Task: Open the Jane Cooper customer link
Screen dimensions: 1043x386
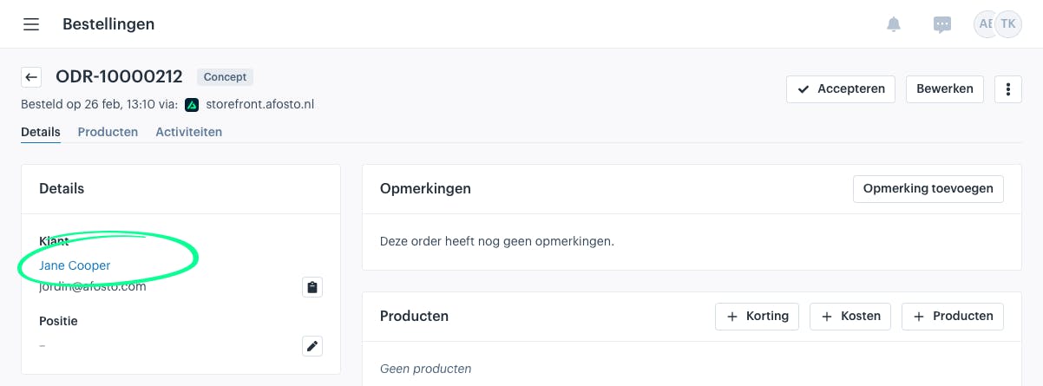Action: [x=75, y=265]
